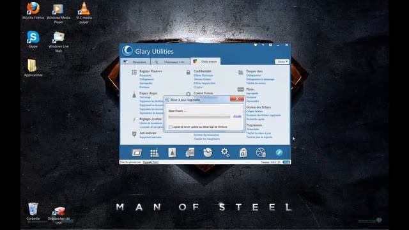Viewport: 409px width, 230px height.
Task: Open Windows Media Player desktop shortcut
Action: pyautogui.click(x=58, y=13)
